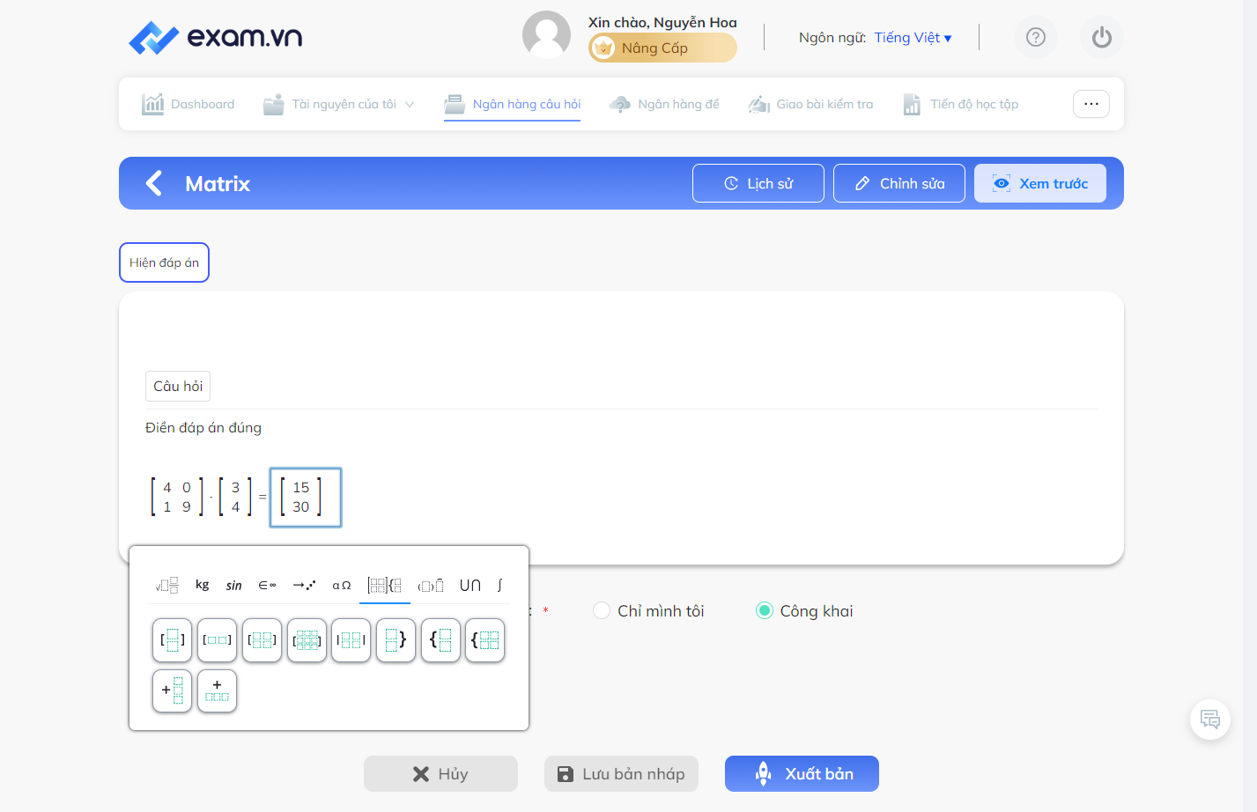Viewport: 1257px width, 812px height.
Task: Insert a 2x1 column matrix with brackets
Action: pos(172,640)
